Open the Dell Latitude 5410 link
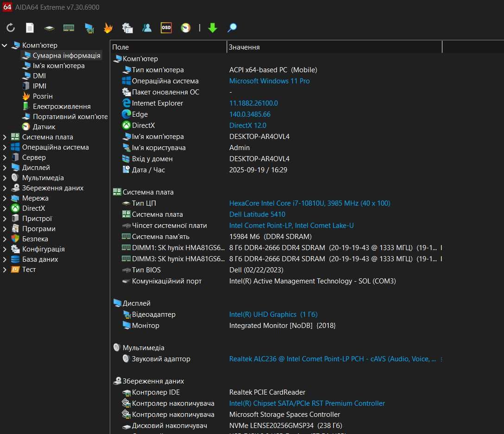 tap(257, 214)
